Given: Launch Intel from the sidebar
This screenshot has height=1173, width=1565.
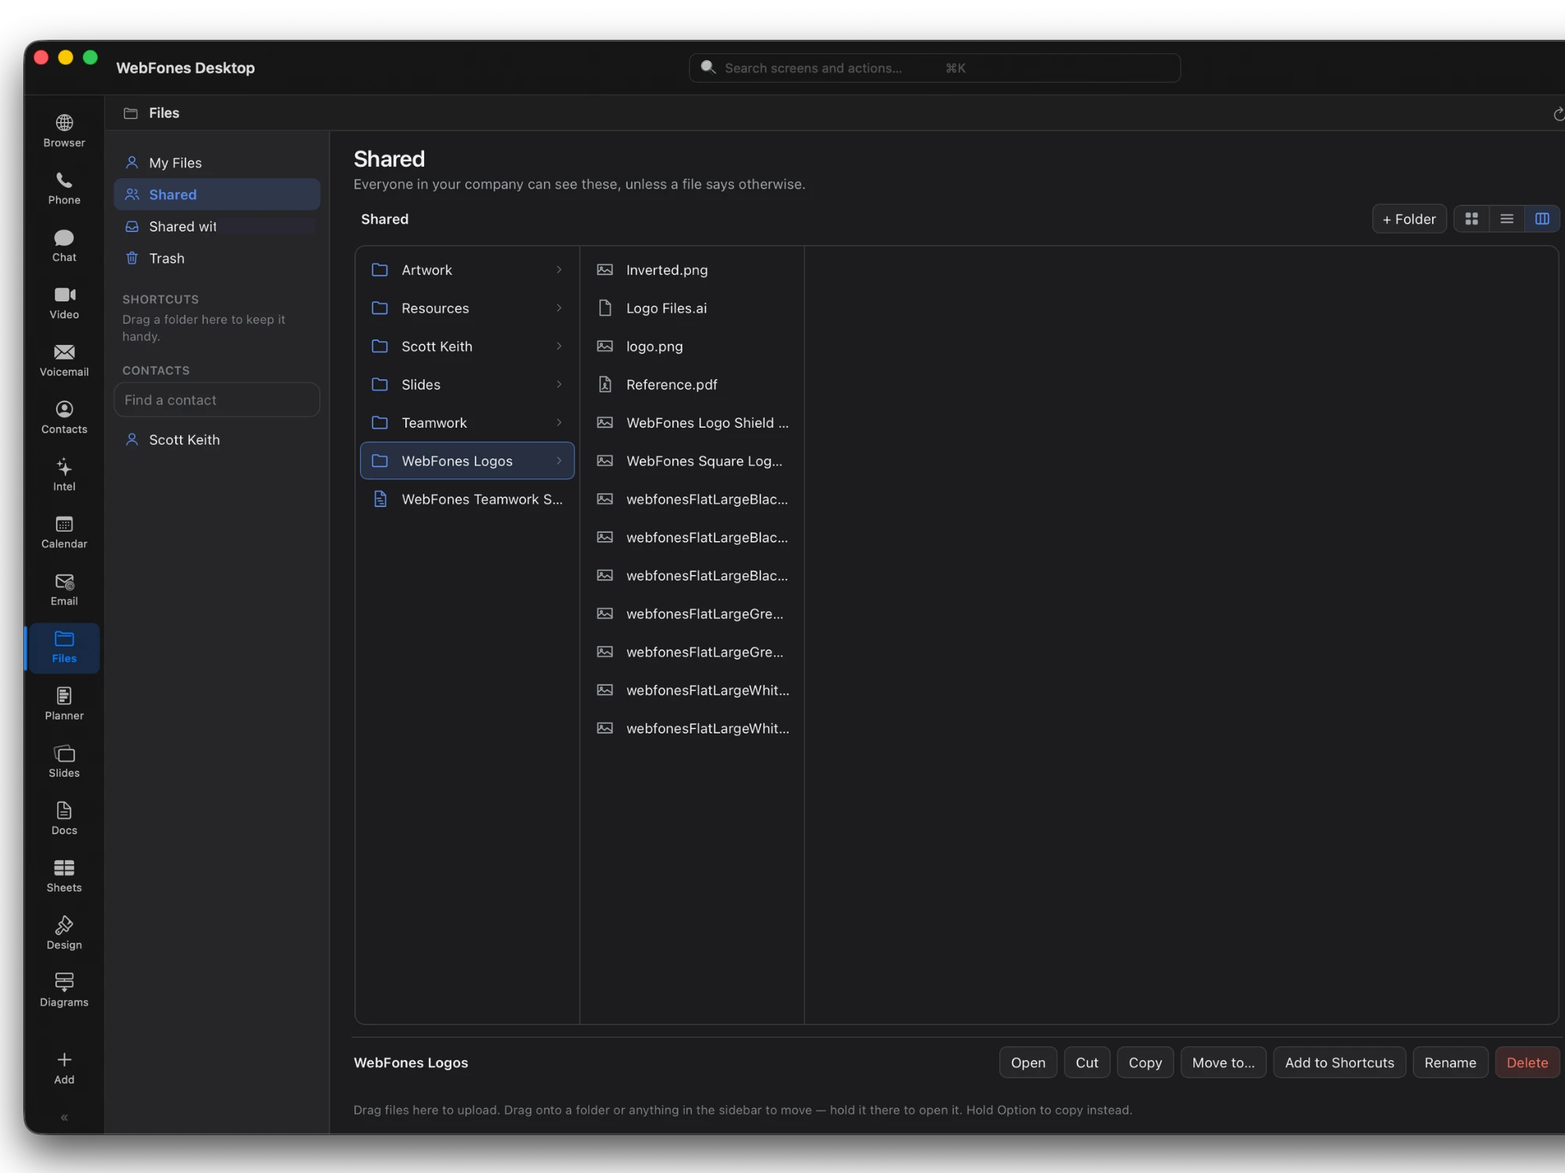Looking at the screenshot, I should [64, 475].
